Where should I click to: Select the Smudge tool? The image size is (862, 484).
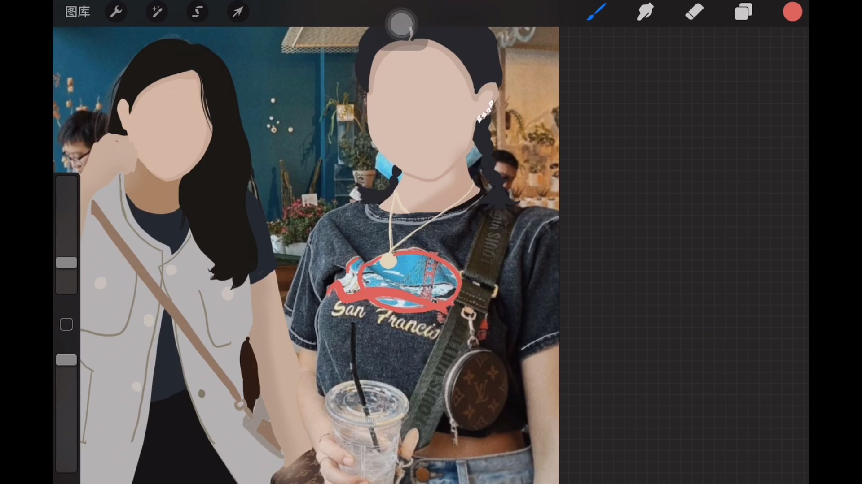click(645, 12)
